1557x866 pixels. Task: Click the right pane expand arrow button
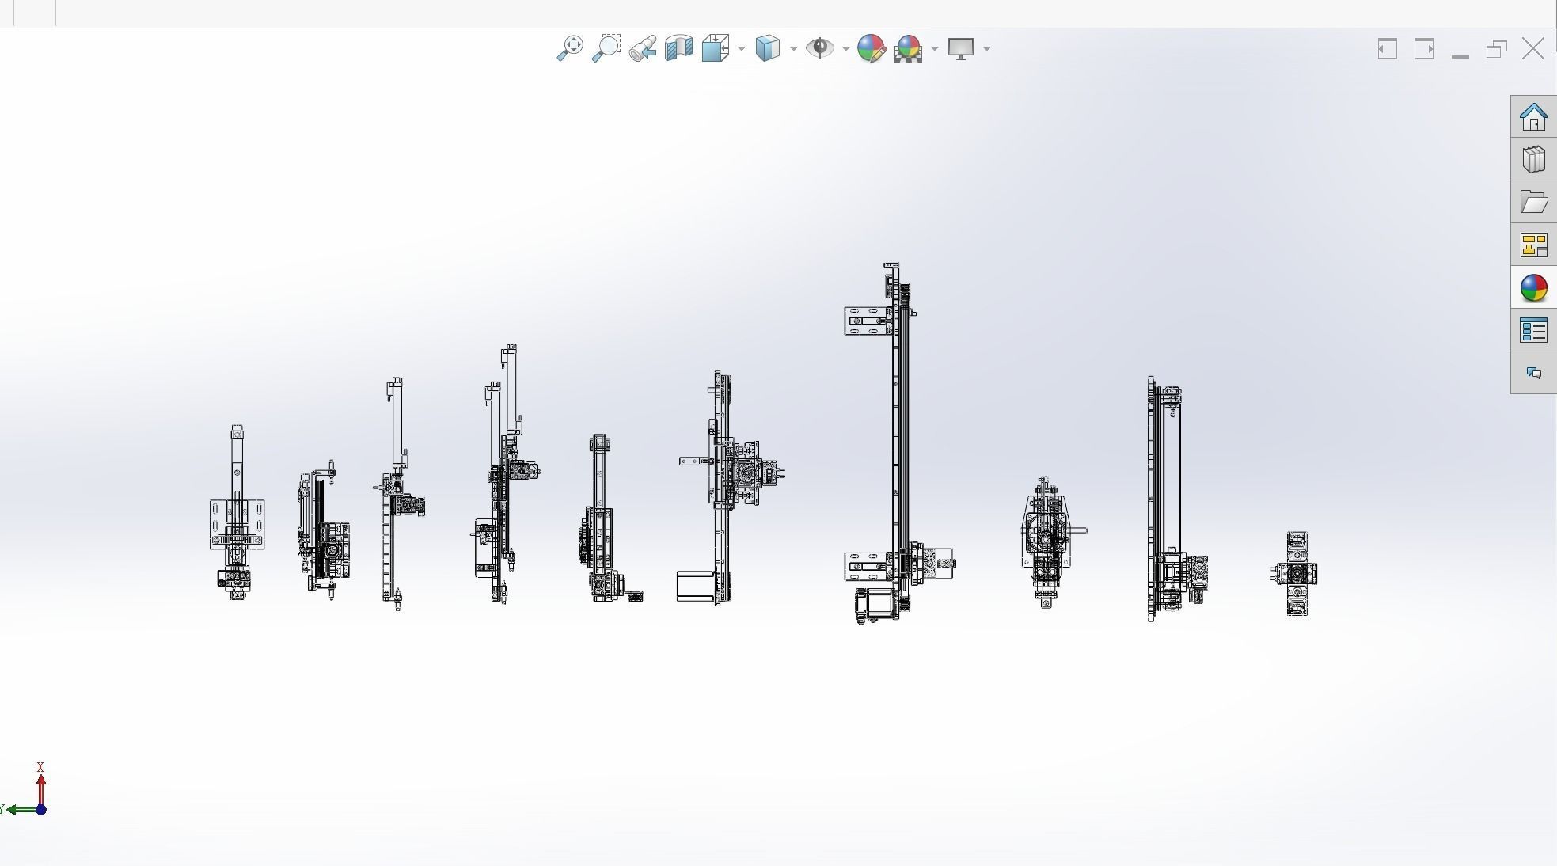[1426, 48]
